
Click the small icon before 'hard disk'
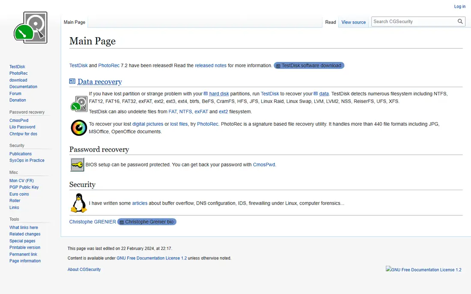[206, 94]
